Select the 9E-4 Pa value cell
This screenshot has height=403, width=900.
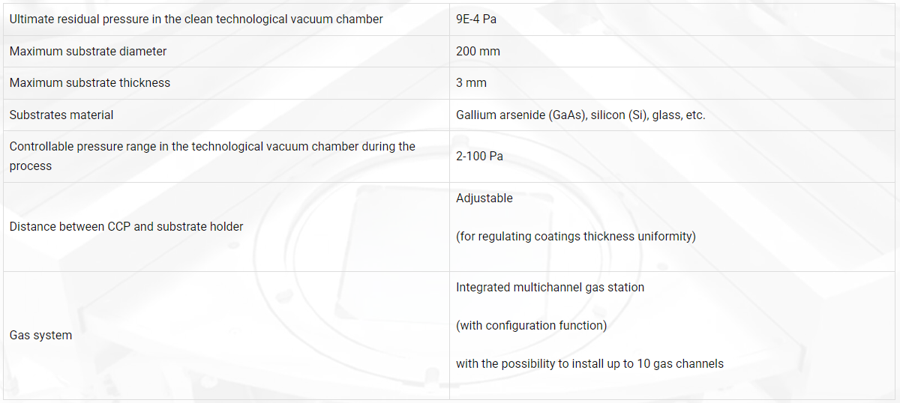coord(476,19)
